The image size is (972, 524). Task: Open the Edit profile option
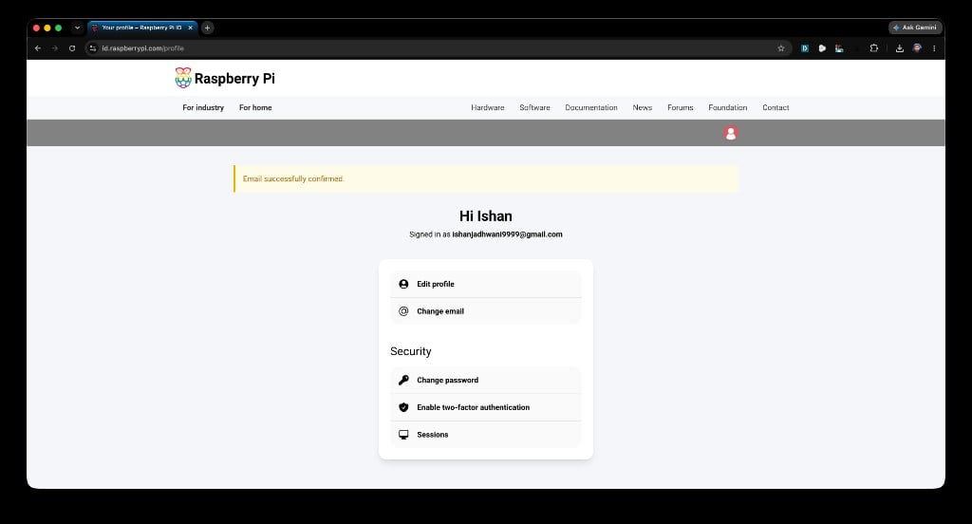coord(486,284)
